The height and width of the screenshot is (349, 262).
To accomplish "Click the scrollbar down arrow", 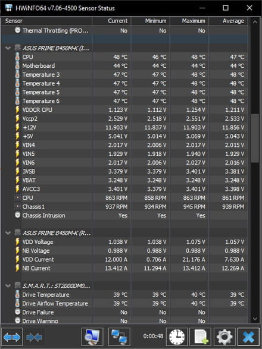I will click(x=255, y=319).
